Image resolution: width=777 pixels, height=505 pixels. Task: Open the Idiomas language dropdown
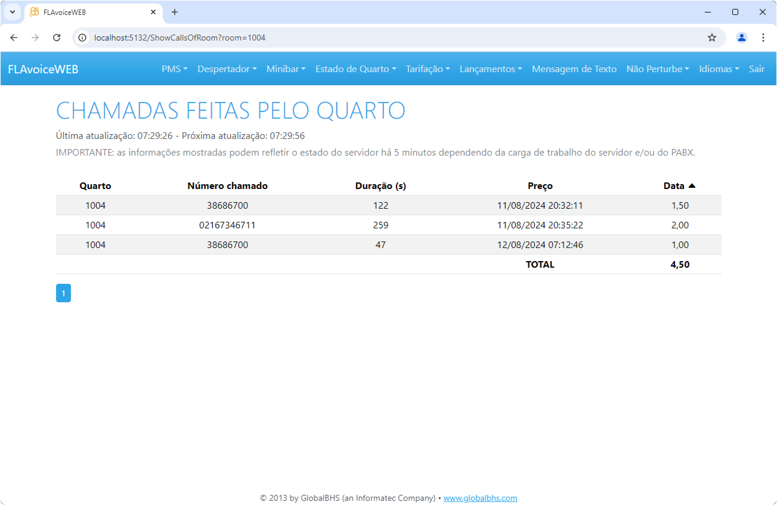[719, 69]
